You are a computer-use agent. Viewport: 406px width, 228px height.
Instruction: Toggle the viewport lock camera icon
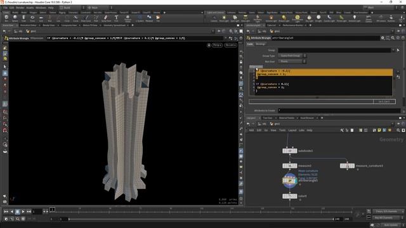pyautogui.click(x=209, y=45)
